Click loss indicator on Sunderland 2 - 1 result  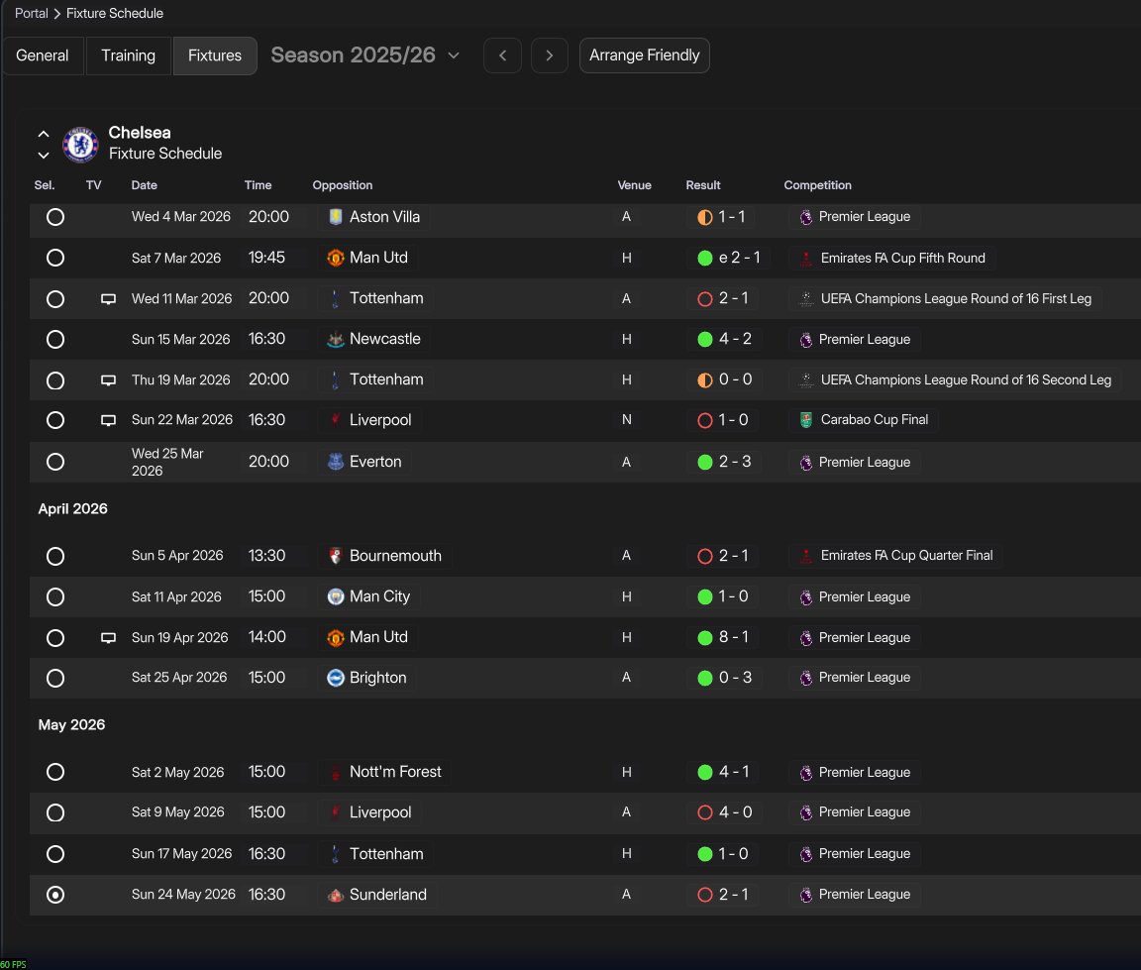(x=704, y=895)
